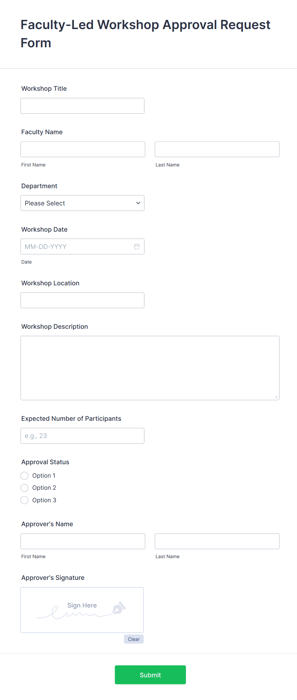Click inside the Workshop Description text area
This screenshot has height=700, width=297.
tap(150, 367)
